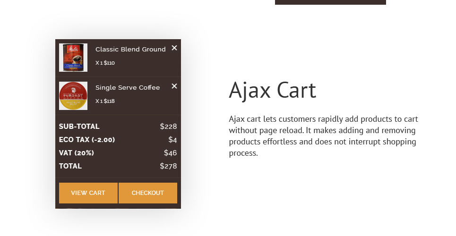Remove Single Serve Coffee from cart
Screen dimensions: 456x236
point(174,86)
